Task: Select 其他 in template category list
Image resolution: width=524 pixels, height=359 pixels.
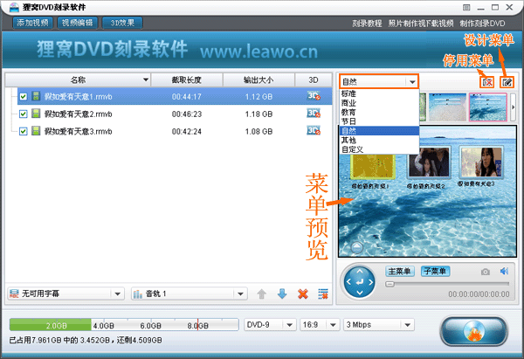Action: pos(379,140)
